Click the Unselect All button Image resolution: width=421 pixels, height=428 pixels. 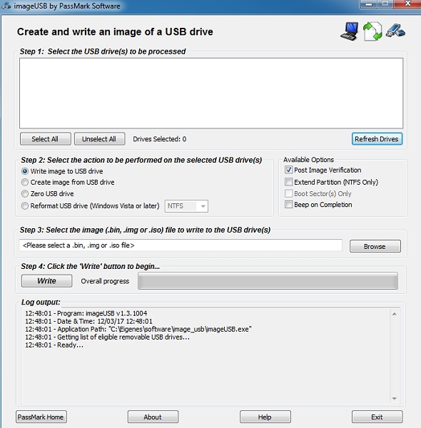(99, 139)
